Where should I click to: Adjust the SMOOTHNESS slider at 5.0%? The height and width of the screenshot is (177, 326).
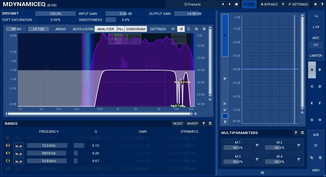pos(126,20)
